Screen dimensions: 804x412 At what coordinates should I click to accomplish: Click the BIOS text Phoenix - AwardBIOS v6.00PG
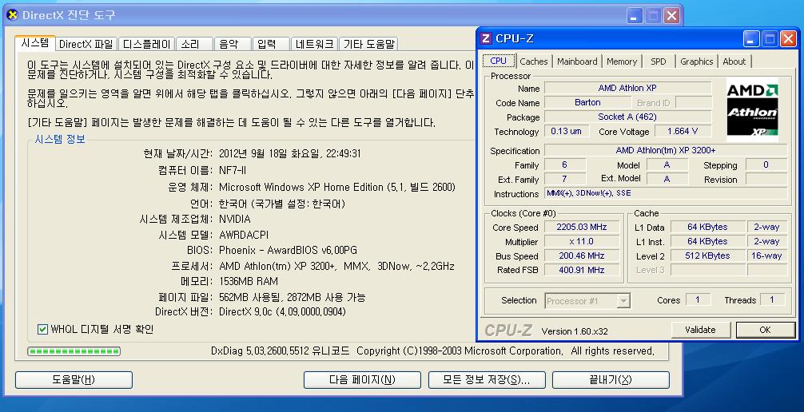[289, 250]
